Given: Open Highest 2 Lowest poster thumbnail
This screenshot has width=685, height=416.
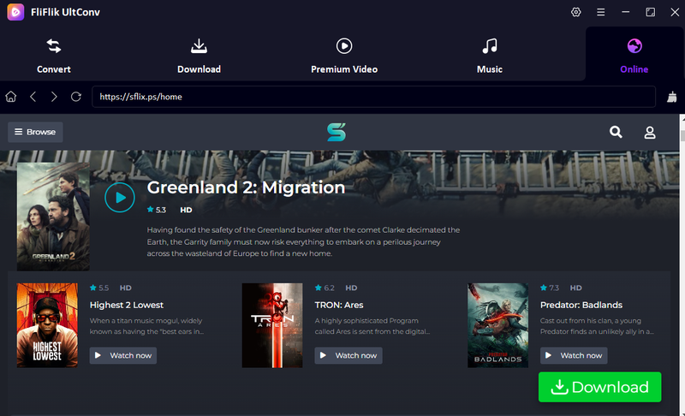Looking at the screenshot, I should tap(47, 325).
